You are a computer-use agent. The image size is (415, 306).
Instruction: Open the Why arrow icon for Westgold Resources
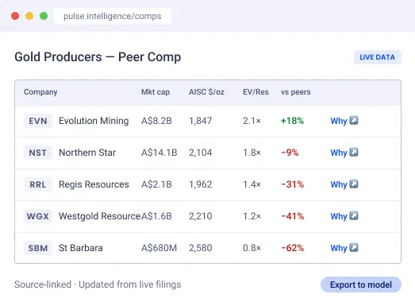(354, 216)
